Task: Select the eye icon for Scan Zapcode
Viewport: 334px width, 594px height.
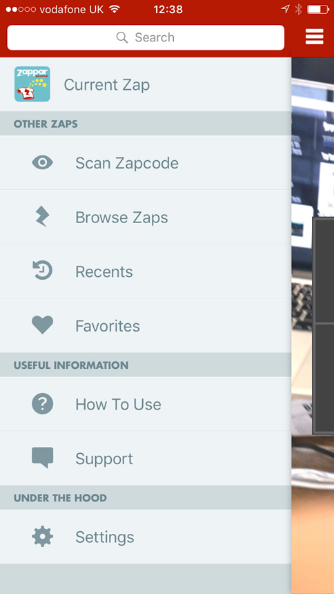Action: (42, 163)
